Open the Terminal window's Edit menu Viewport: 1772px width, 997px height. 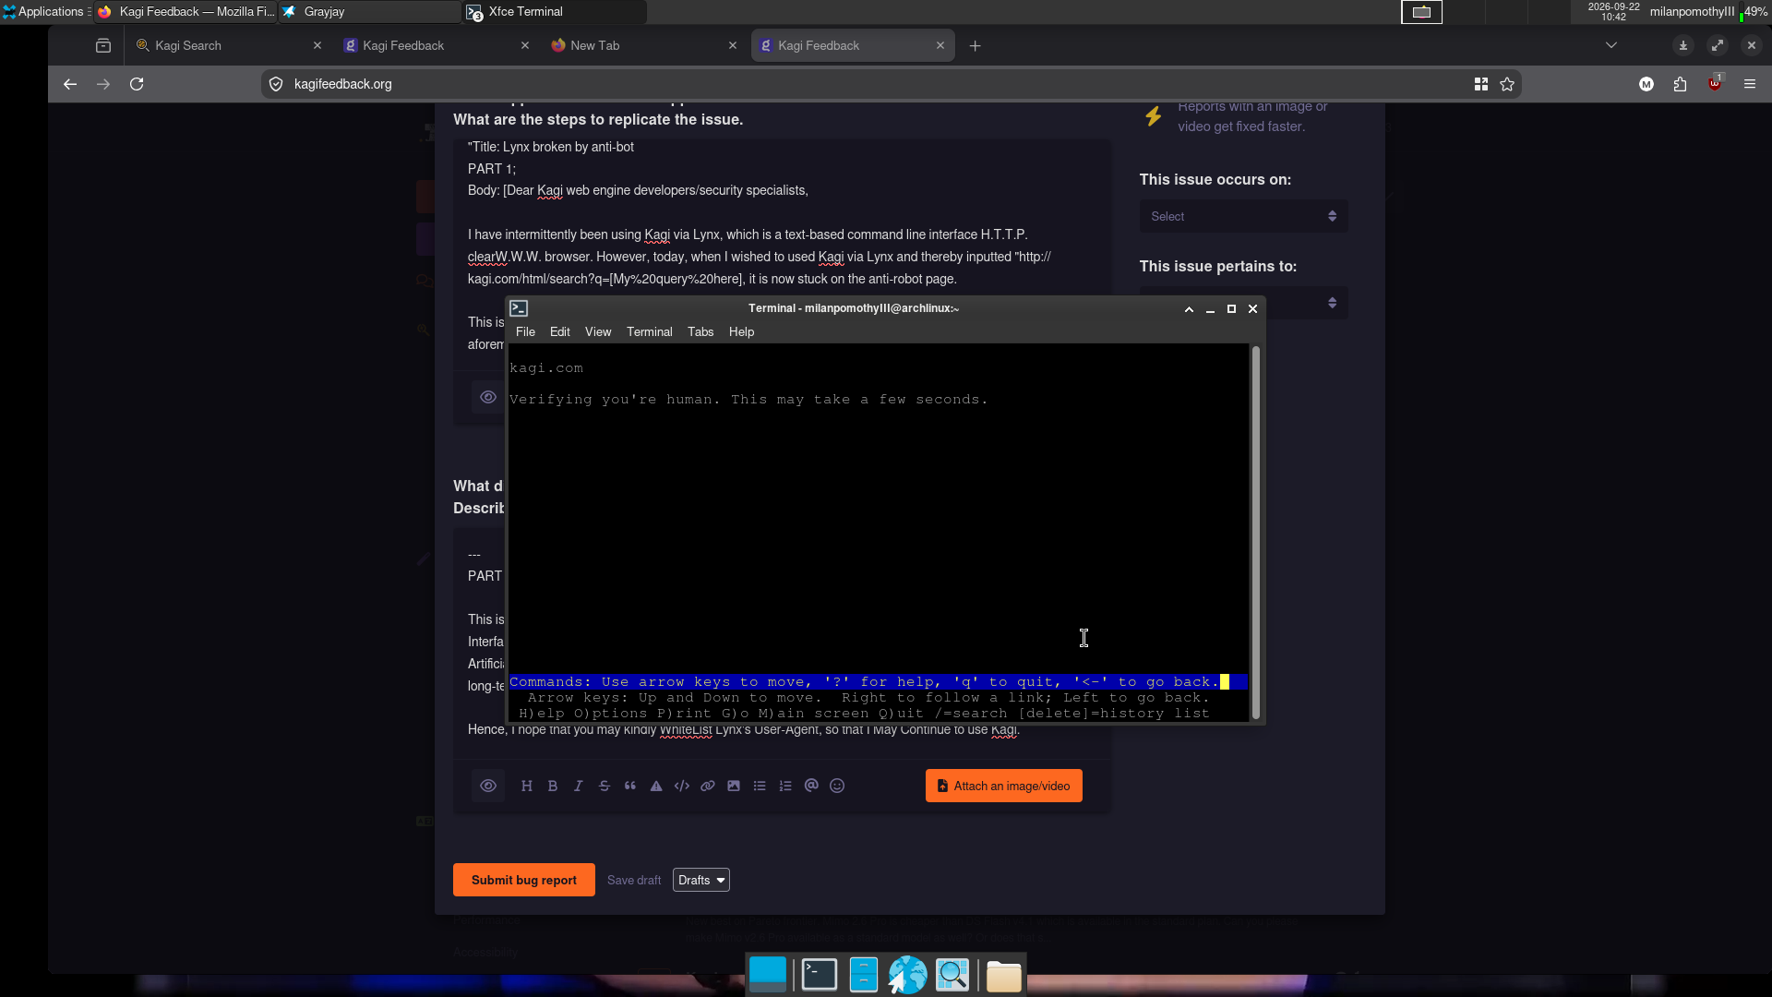(560, 331)
